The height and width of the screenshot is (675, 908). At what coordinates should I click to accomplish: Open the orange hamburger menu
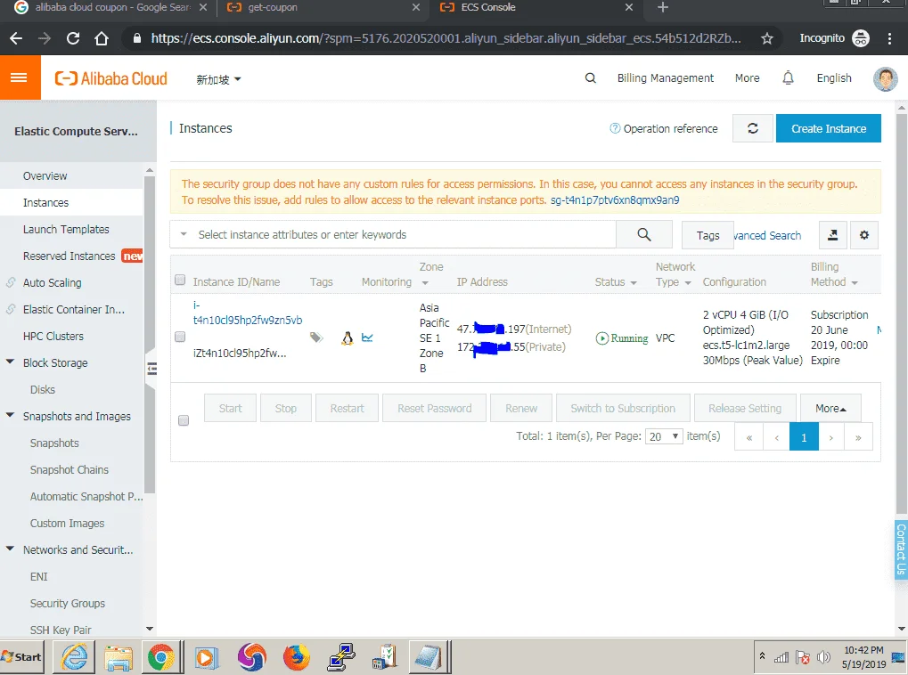(x=20, y=77)
